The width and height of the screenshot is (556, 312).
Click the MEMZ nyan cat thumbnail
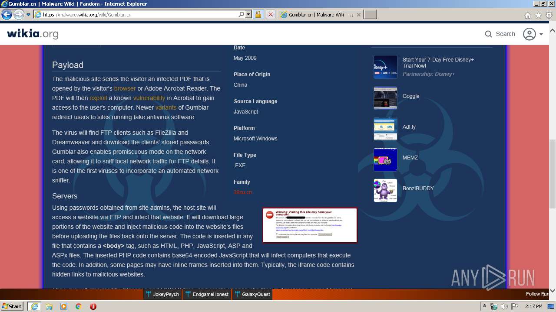[x=385, y=159]
